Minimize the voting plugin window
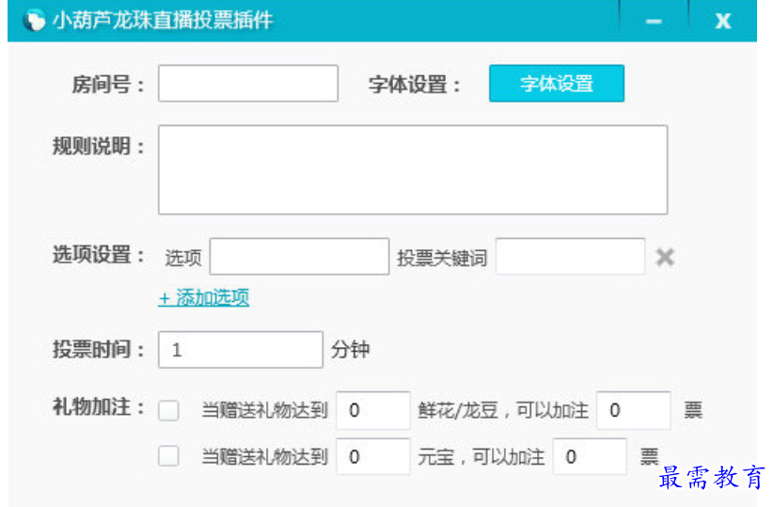The width and height of the screenshot is (773, 507). click(654, 21)
